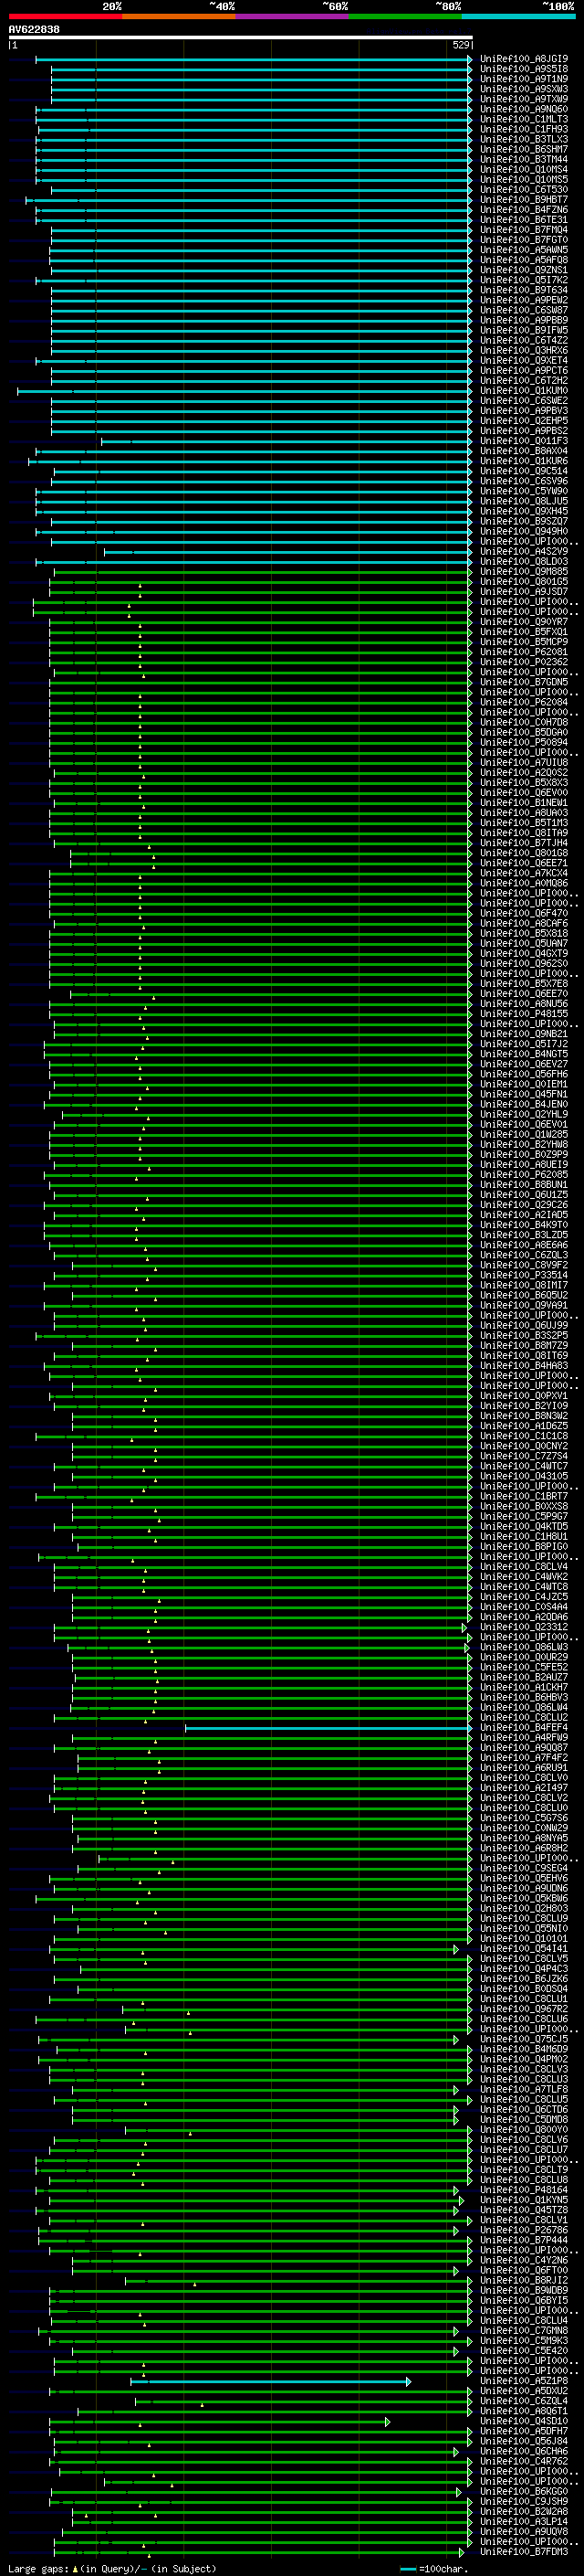Open the UniRef100_A7F4F2 hit
This screenshot has height=2576, width=584.
pos(524,1758)
